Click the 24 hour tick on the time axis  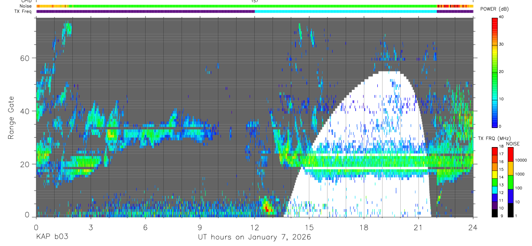click(x=473, y=227)
